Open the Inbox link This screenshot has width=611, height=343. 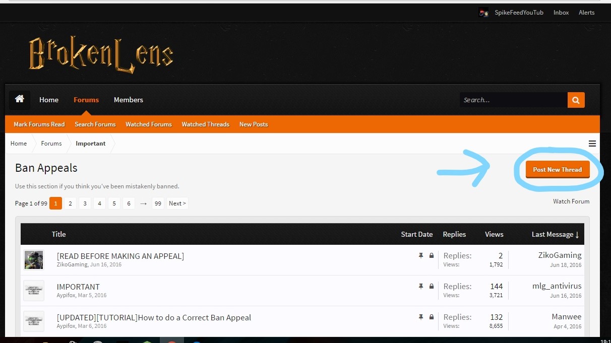(x=561, y=13)
